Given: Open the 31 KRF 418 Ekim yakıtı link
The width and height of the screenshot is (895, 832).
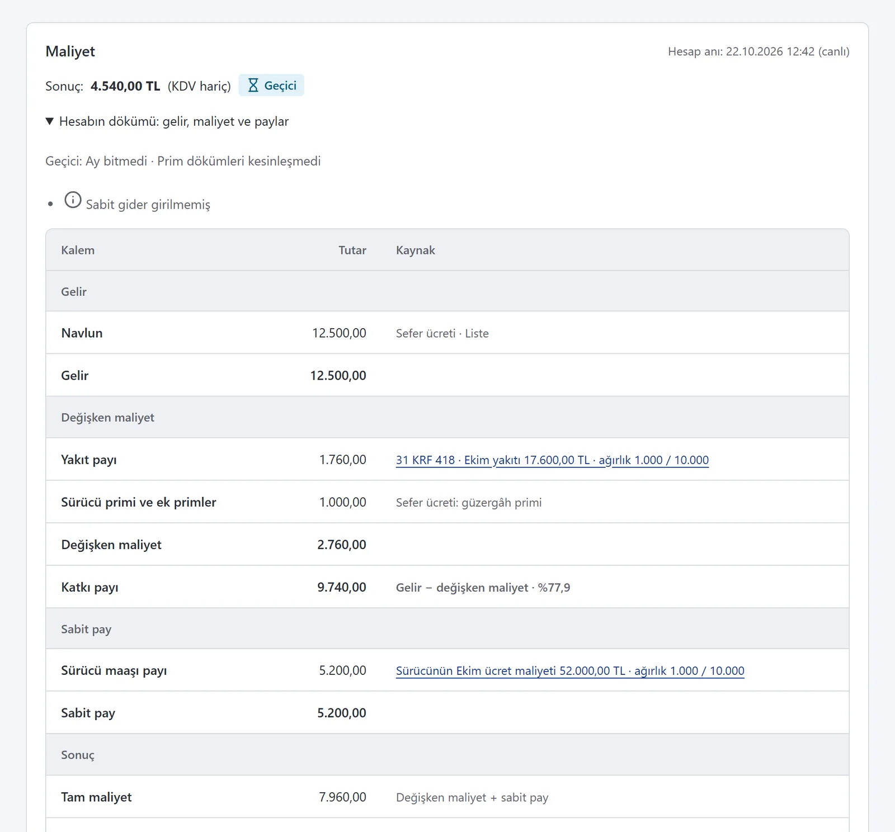Looking at the screenshot, I should pos(552,460).
